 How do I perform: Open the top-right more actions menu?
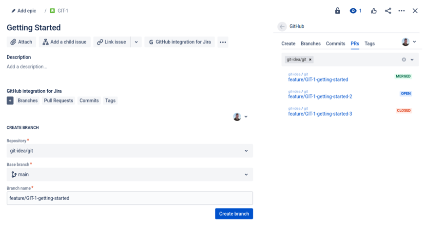(402, 11)
